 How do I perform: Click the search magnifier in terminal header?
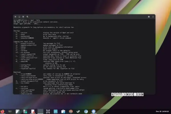27,17
